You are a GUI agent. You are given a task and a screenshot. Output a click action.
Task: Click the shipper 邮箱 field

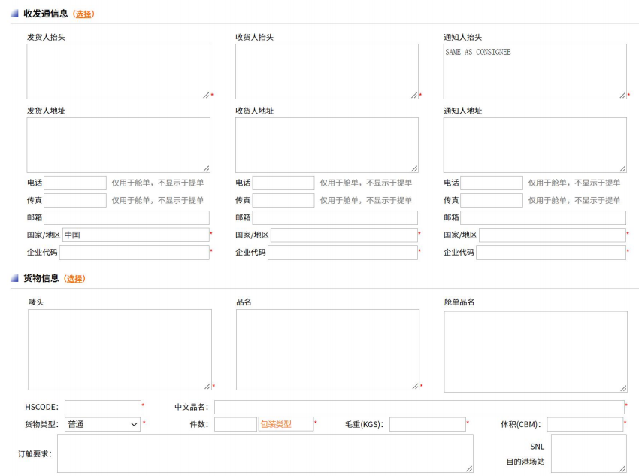127,217
